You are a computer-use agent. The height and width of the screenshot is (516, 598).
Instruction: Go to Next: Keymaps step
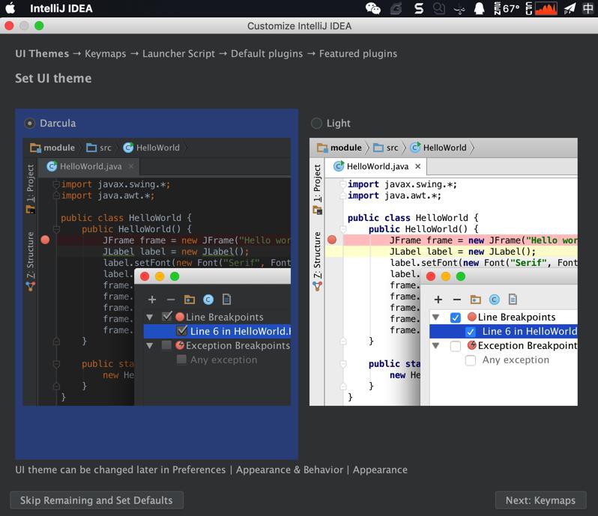(540, 500)
